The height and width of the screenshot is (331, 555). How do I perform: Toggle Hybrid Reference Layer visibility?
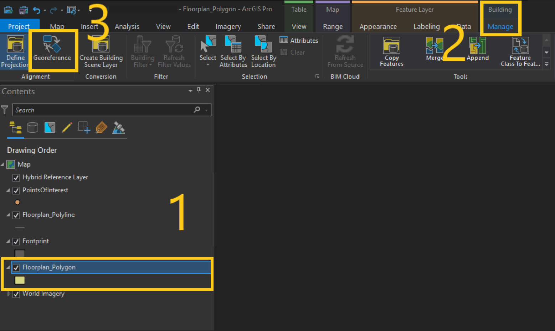(x=16, y=177)
